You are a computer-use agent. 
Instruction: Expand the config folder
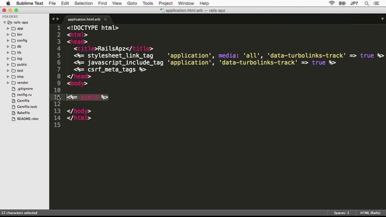(x=8, y=40)
